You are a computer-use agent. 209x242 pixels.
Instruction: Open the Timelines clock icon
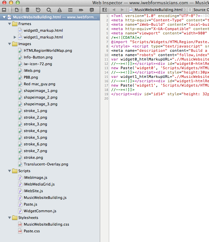[38, 10]
